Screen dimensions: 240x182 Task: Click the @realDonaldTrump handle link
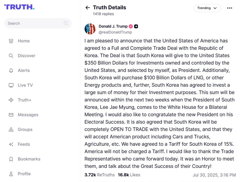click(115, 32)
